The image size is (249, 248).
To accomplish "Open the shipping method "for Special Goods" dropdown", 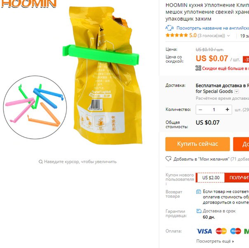I will point(237,91).
